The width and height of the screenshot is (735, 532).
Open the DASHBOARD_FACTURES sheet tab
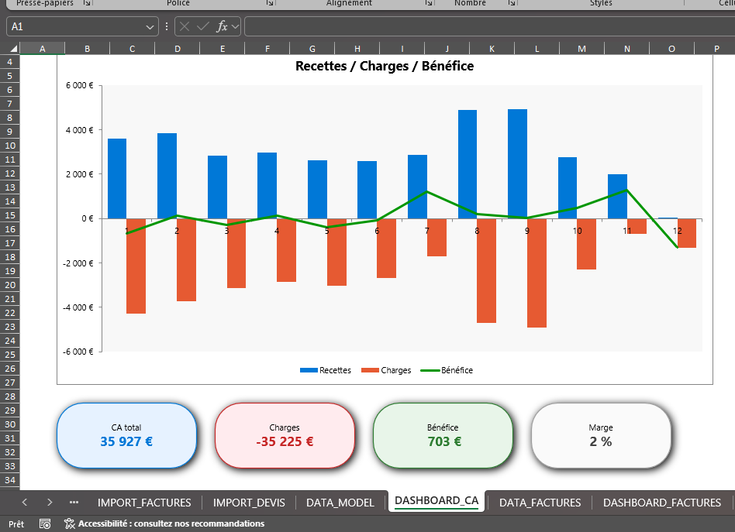click(661, 502)
